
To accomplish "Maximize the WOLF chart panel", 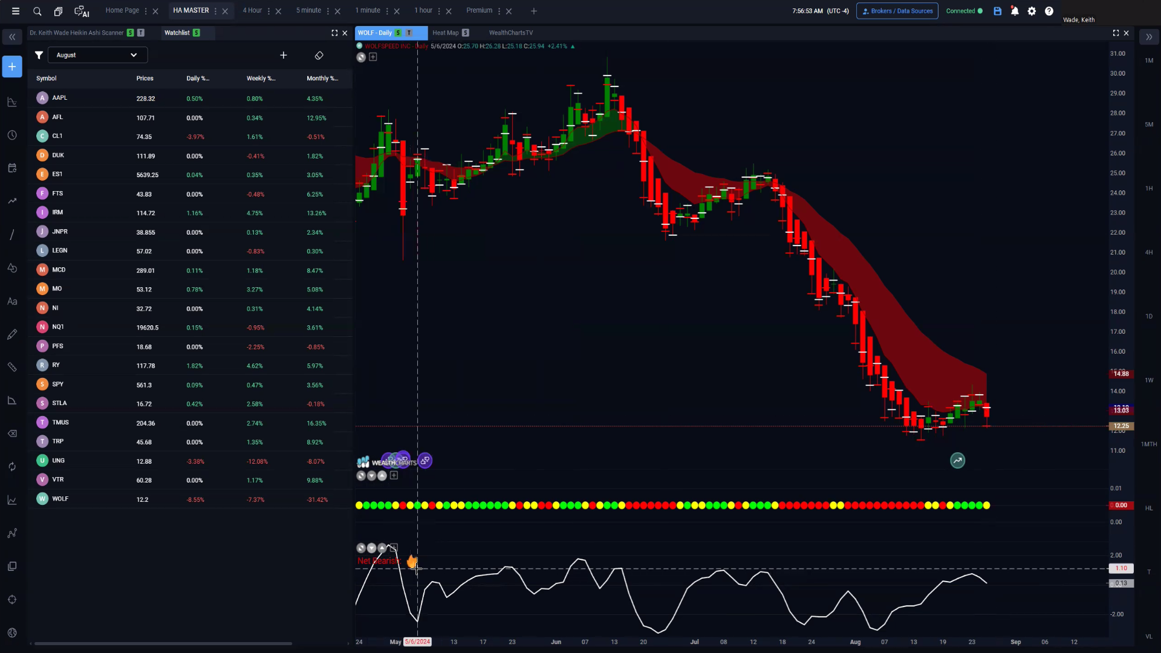I will pyautogui.click(x=1116, y=33).
